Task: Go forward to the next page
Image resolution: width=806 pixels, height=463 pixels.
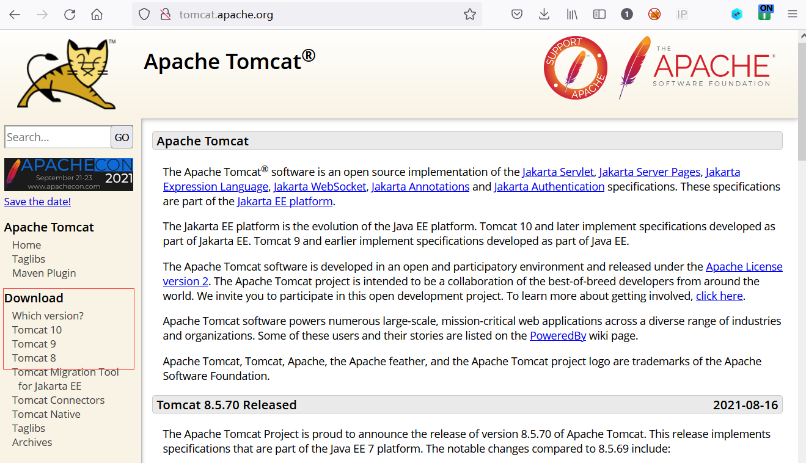Action: pyautogui.click(x=42, y=15)
